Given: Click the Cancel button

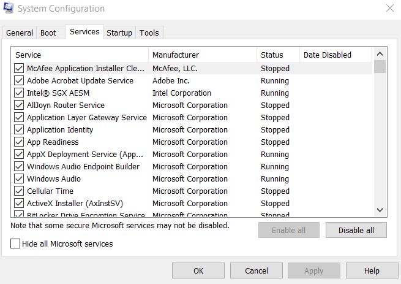Looking at the screenshot, I should 257,271.
